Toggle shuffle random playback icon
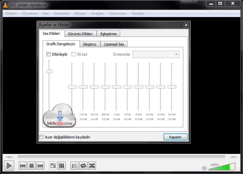Viewport: 243px width, 174px height. tap(92, 166)
